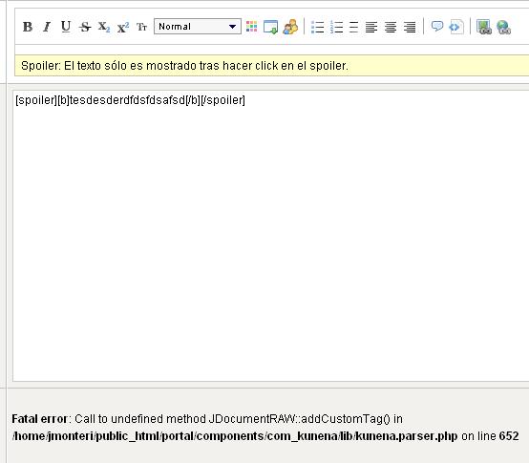Apply bold formatting with the B icon
This screenshot has height=463, width=529.
pyautogui.click(x=28, y=27)
